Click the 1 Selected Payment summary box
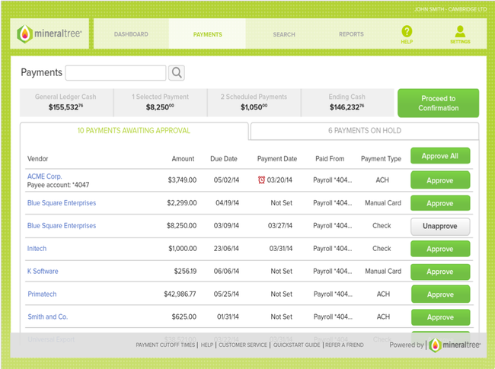495x369 pixels. pyautogui.click(x=160, y=103)
